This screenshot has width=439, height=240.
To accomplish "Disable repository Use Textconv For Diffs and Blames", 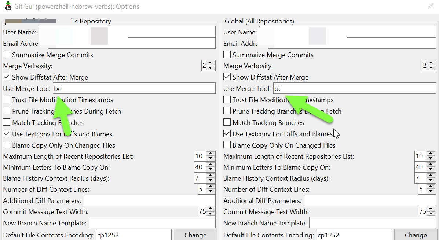I will (7, 133).
